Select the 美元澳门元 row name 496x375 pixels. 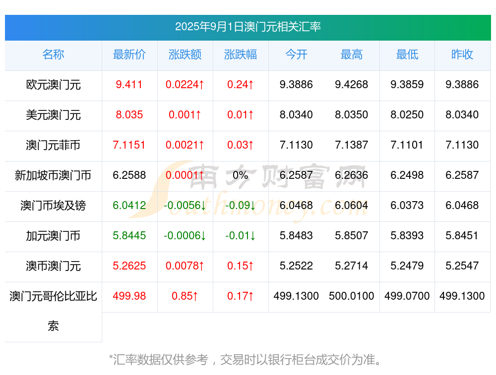pos(53,115)
